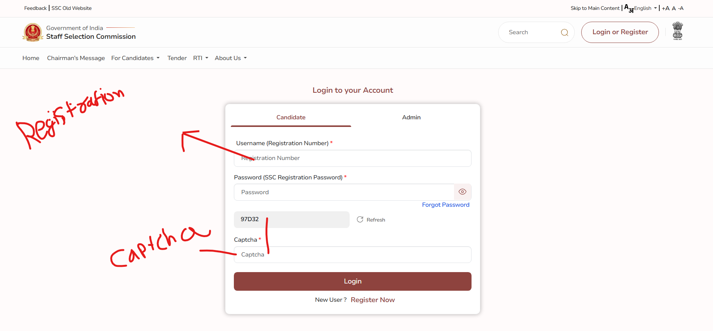The height and width of the screenshot is (331, 713).
Task: Click the SSC logo emblem
Action: [x=33, y=32]
